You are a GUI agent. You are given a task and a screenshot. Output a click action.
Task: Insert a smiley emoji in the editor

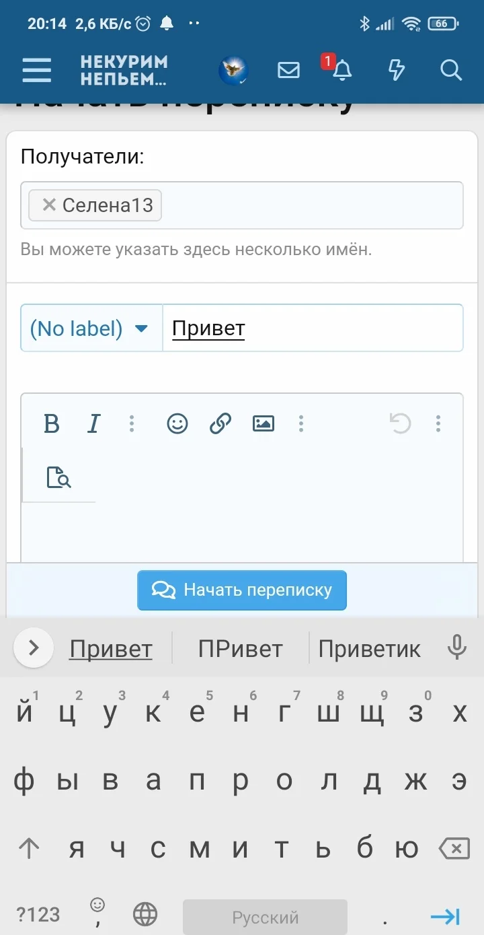[x=177, y=423]
